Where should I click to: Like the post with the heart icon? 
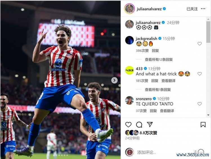click(128, 125)
